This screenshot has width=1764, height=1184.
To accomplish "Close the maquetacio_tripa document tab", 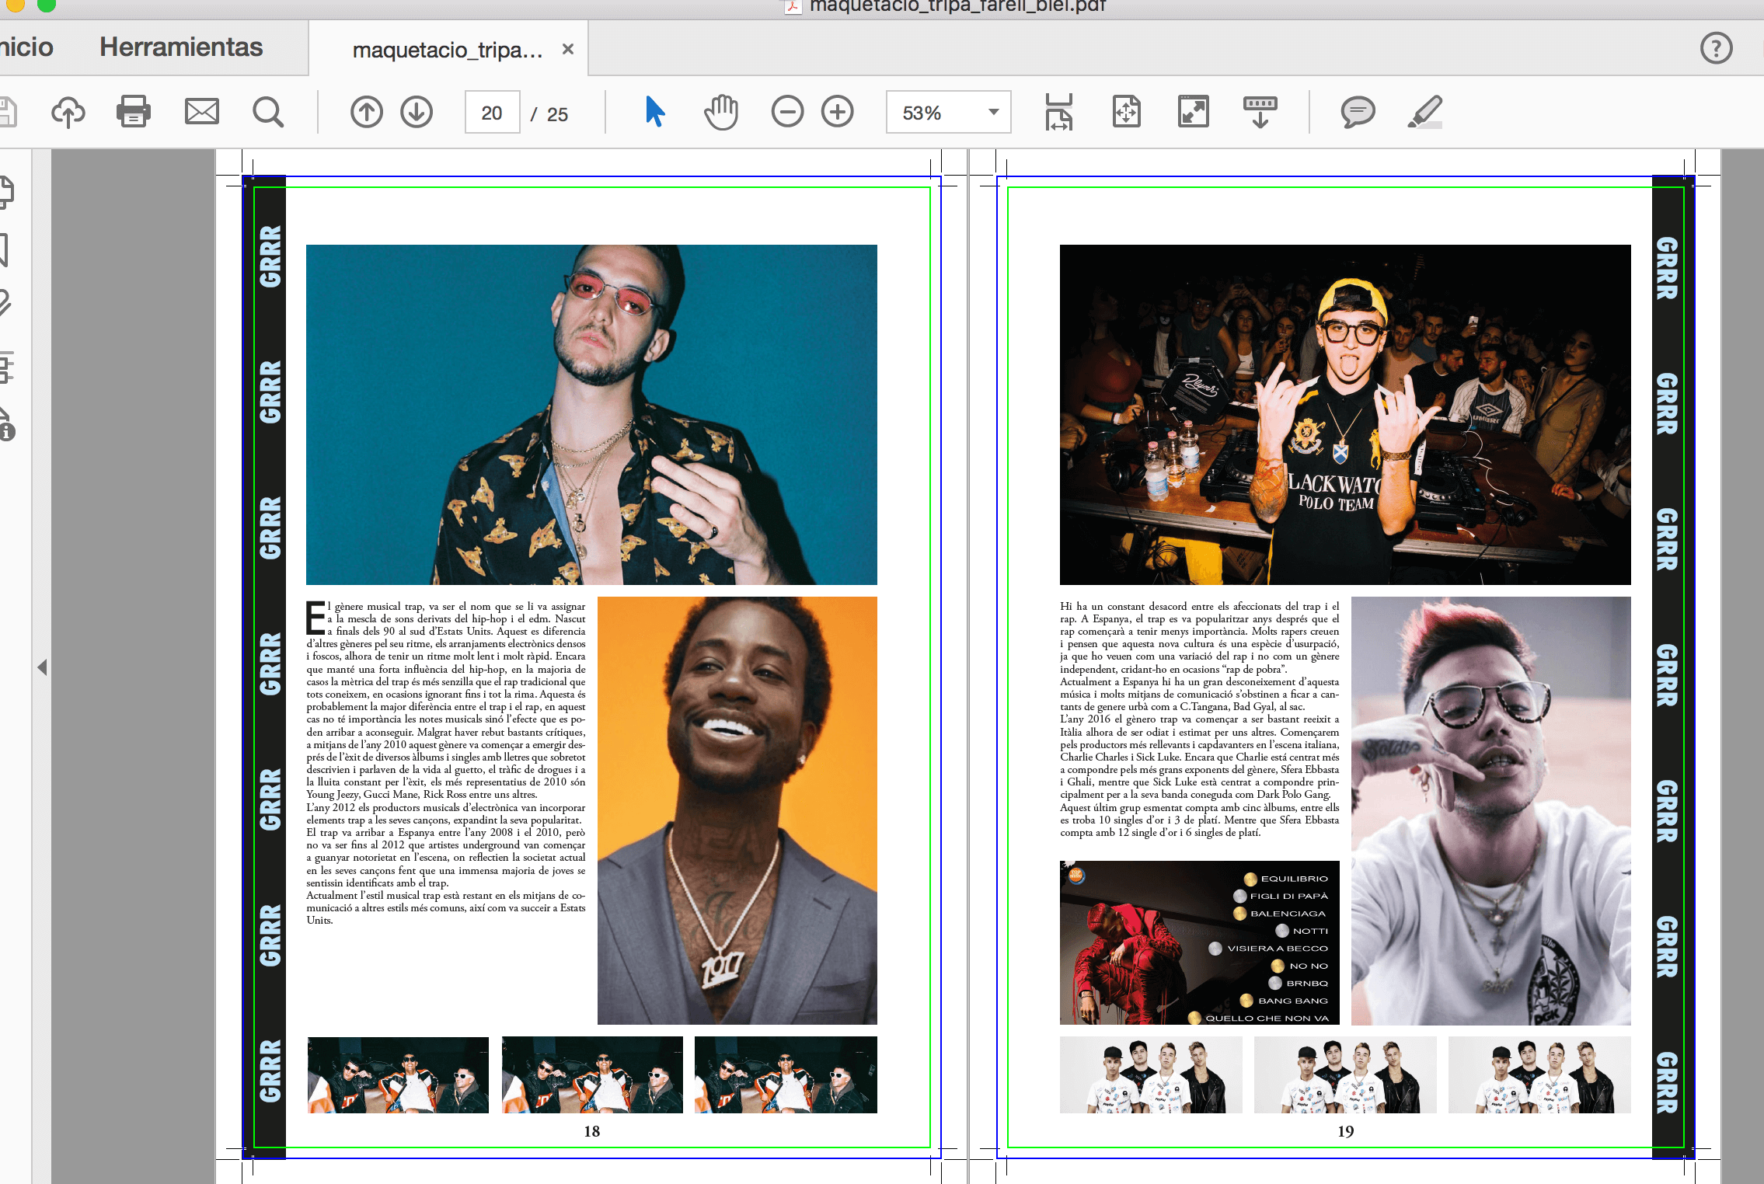I will pyautogui.click(x=568, y=49).
